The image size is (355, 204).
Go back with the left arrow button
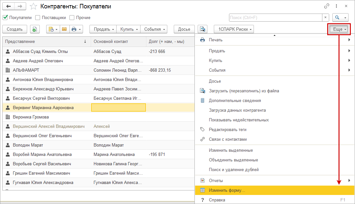9,6
